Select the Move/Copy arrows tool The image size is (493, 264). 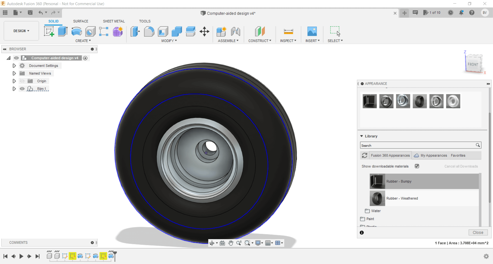[x=204, y=32]
